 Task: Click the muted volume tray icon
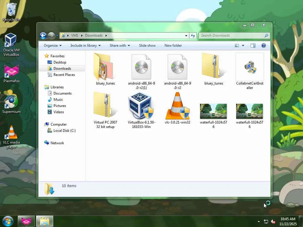tap(273, 222)
